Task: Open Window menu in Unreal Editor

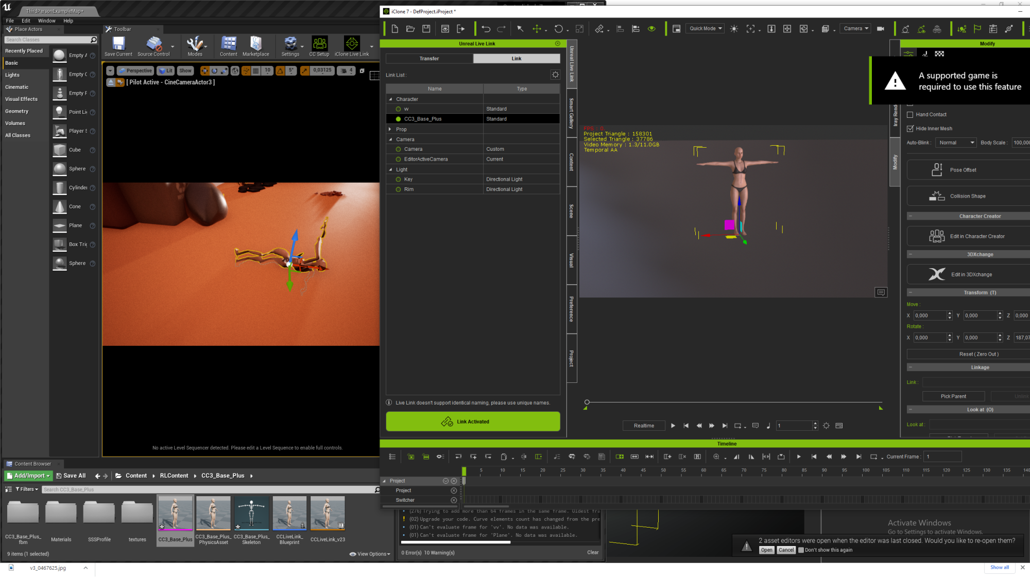Action: (x=46, y=21)
